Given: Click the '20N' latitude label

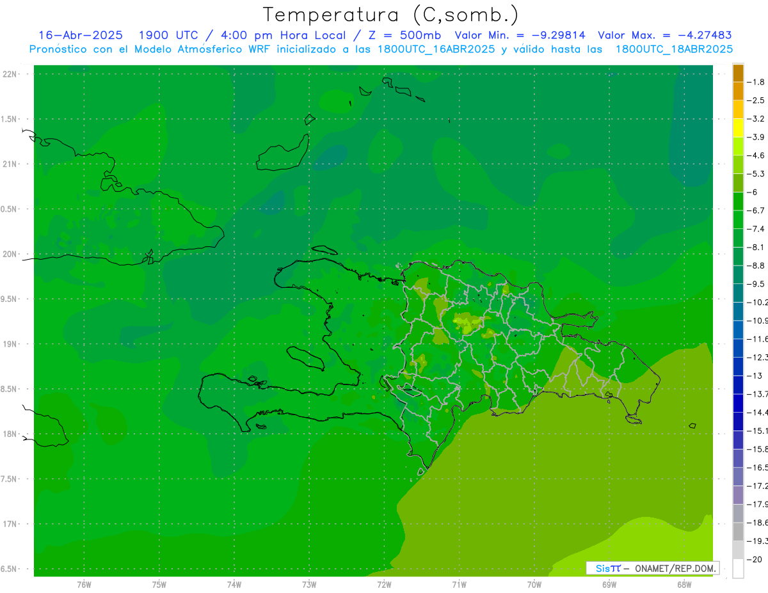Looking at the screenshot, I should tap(10, 254).
